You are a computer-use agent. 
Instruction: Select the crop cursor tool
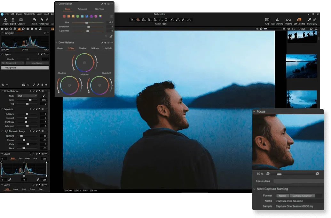coord(149,20)
